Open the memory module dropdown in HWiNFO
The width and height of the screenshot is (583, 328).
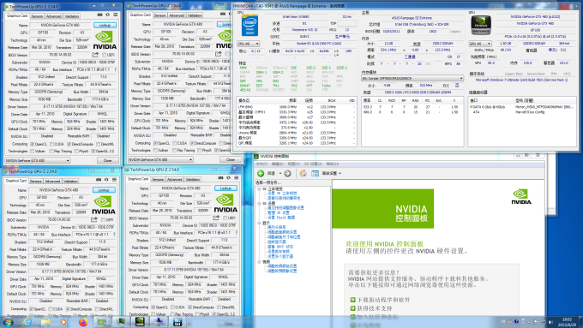412,79
